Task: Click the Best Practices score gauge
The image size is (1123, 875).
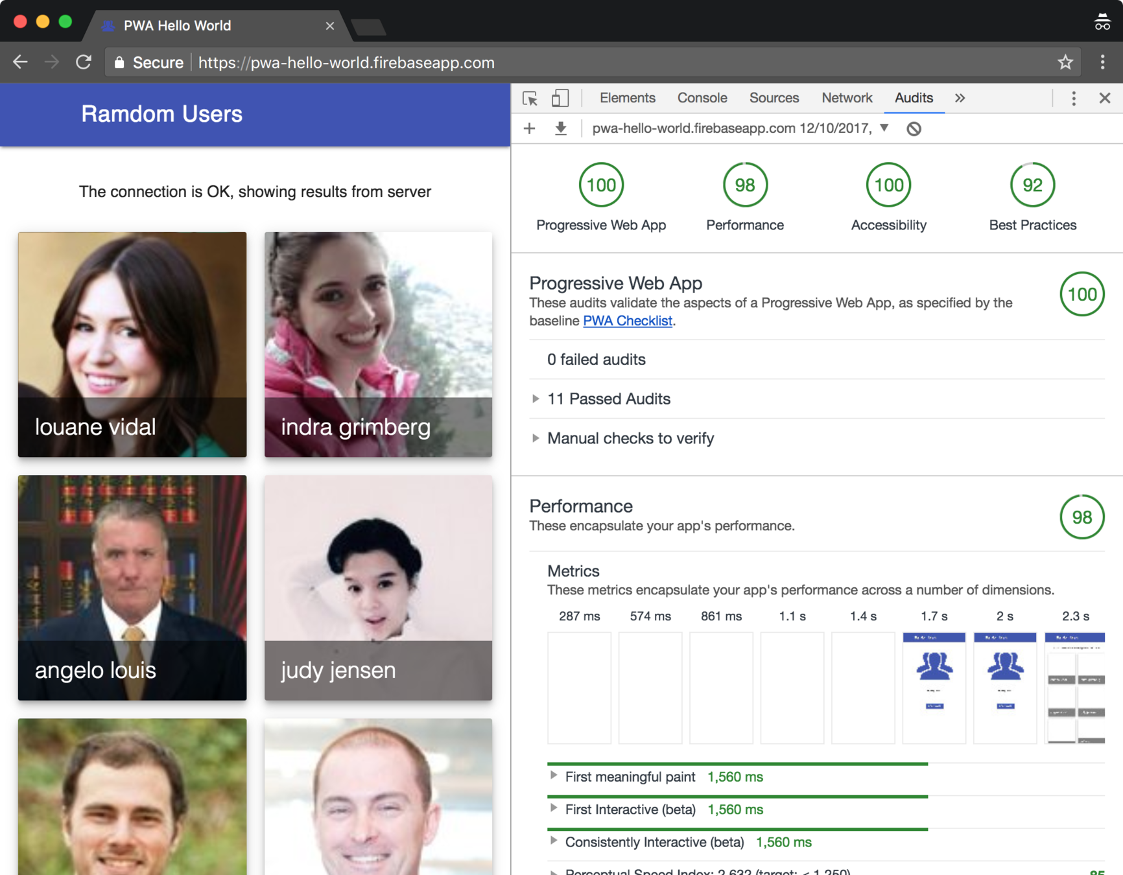Action: 1032,185
